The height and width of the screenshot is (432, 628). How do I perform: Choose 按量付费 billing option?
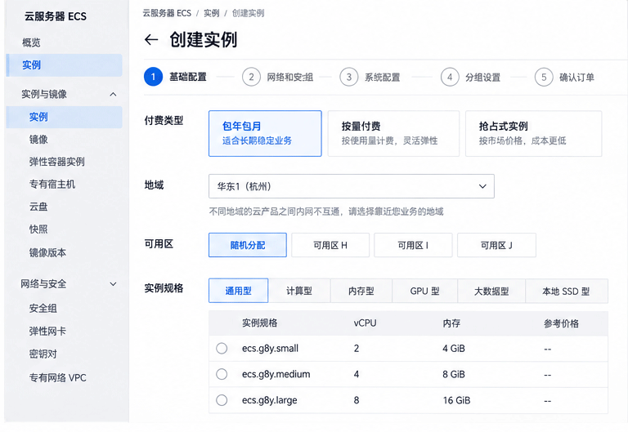pos(393,133)
